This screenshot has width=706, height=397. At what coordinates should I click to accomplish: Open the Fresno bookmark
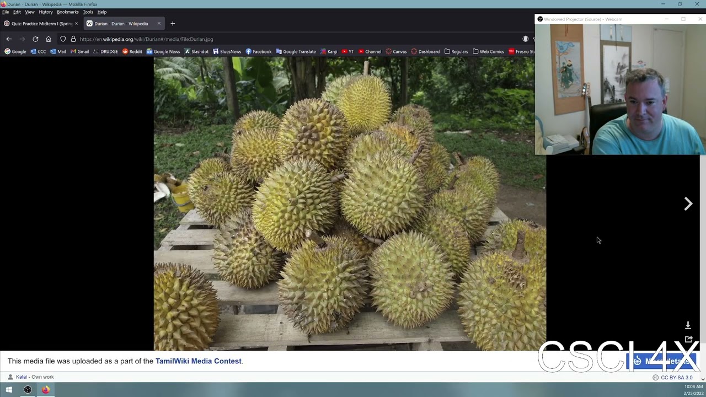[522, 52]
